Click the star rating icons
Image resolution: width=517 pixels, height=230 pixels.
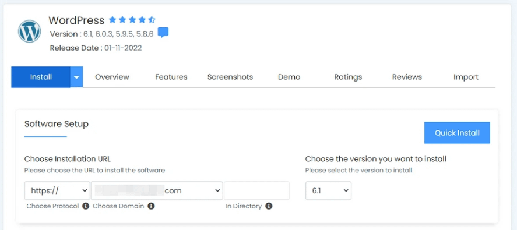click(132, 20)
